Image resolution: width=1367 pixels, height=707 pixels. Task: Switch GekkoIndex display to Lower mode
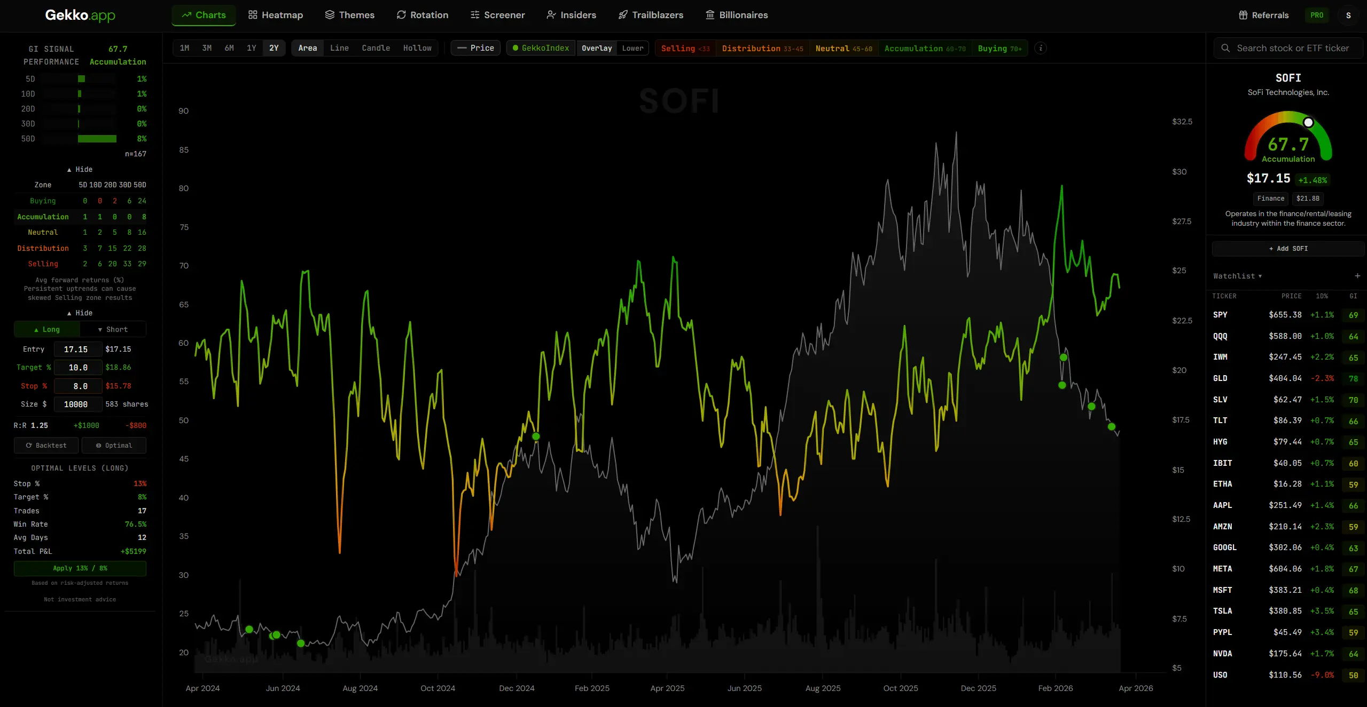tap(632, 48)
